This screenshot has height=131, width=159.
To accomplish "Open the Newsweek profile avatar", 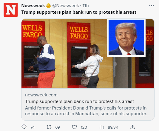I will pyautogui.click(x=11, y=10).
